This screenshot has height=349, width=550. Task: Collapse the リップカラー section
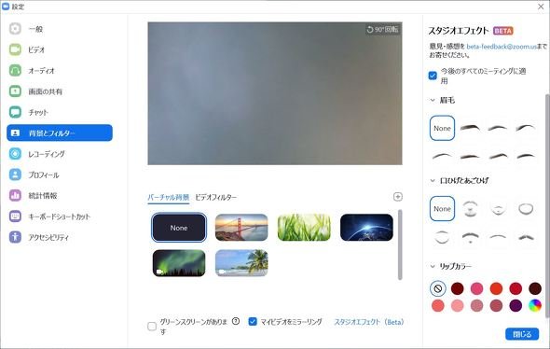(x=433, y=266)
